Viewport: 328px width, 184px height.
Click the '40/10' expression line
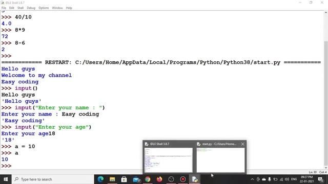23,17
